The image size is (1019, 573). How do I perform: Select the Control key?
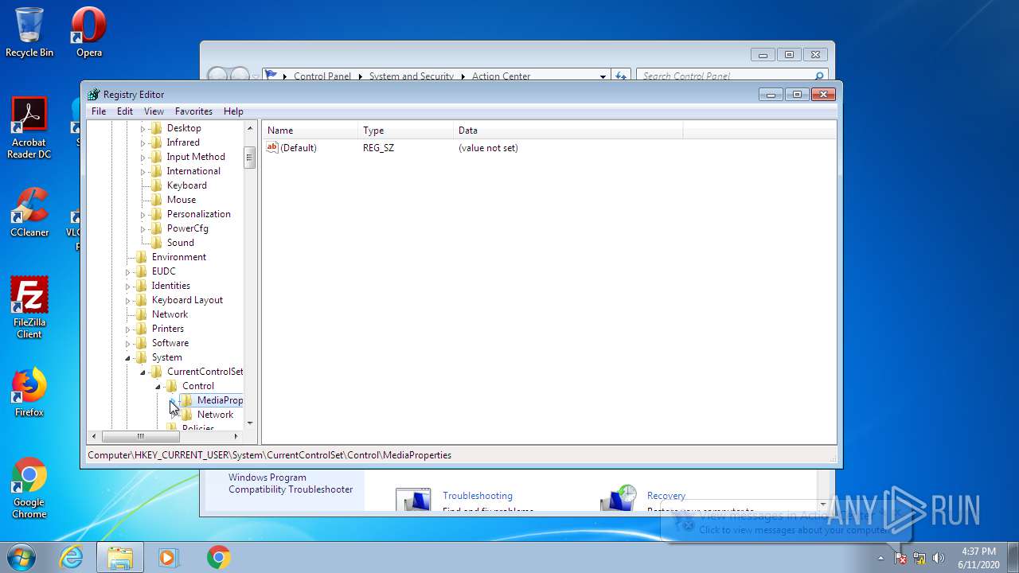click(x=197, y=386)
